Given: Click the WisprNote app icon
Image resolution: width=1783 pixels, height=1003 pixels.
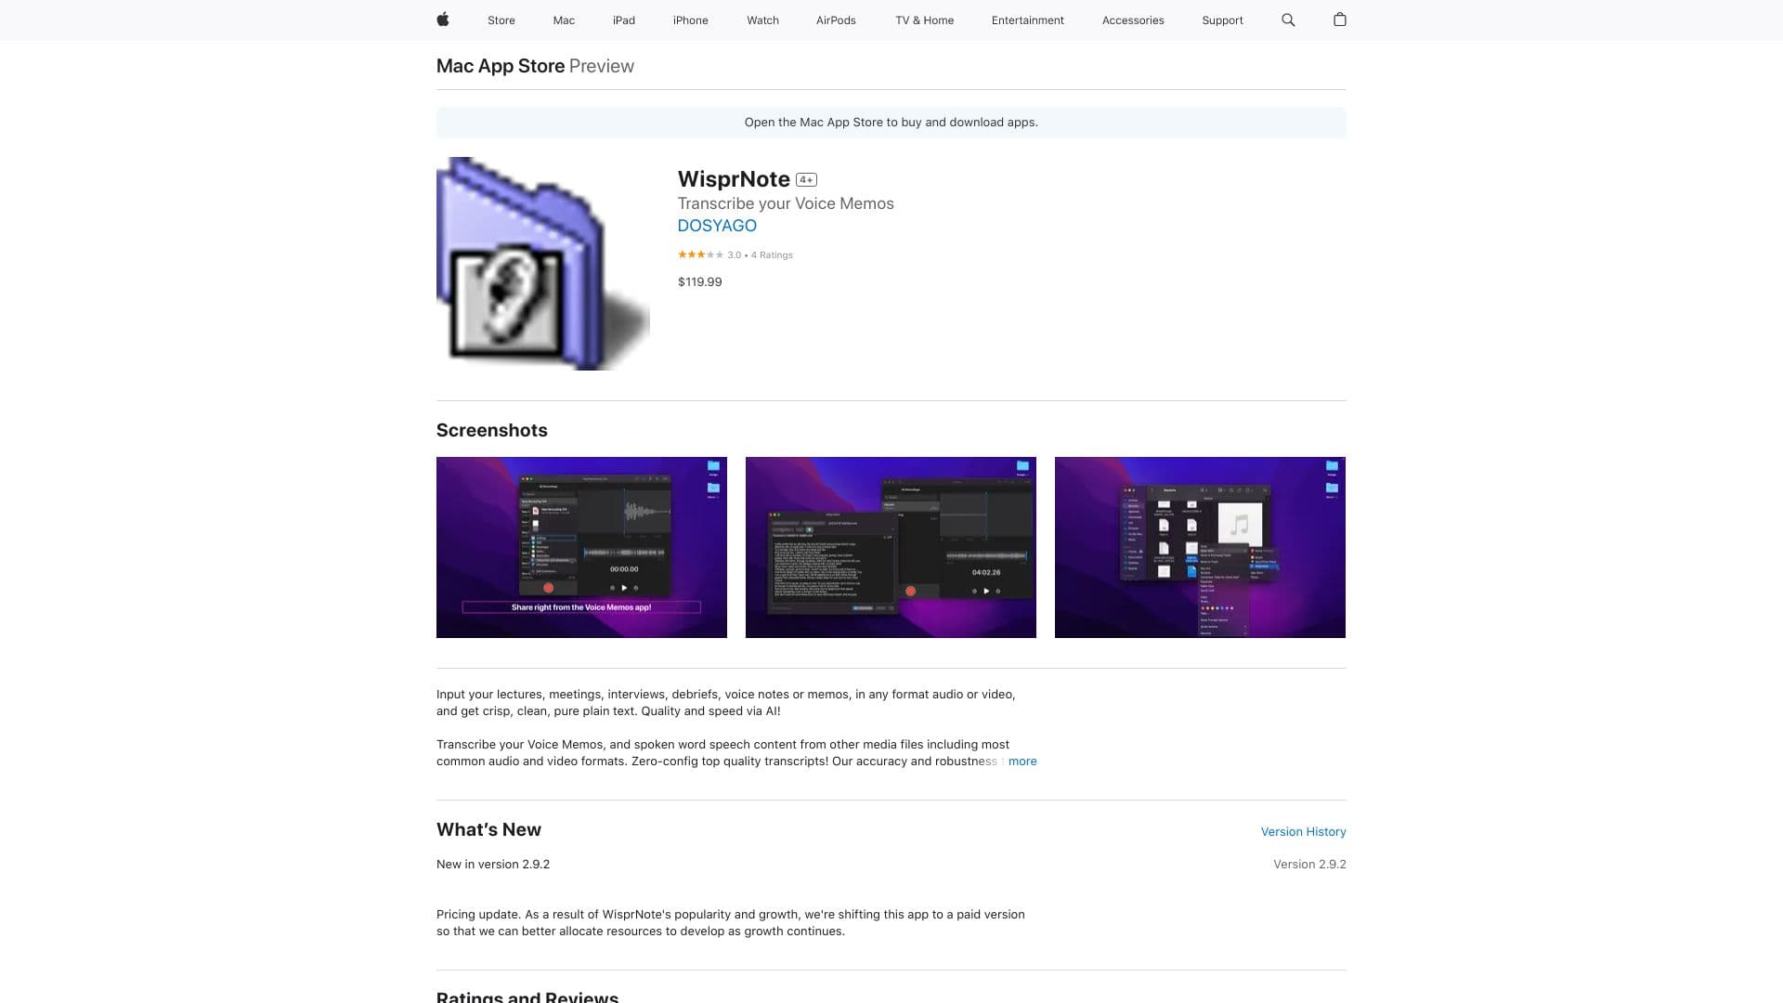Looking at the screenshot, I should coord(542,263).
